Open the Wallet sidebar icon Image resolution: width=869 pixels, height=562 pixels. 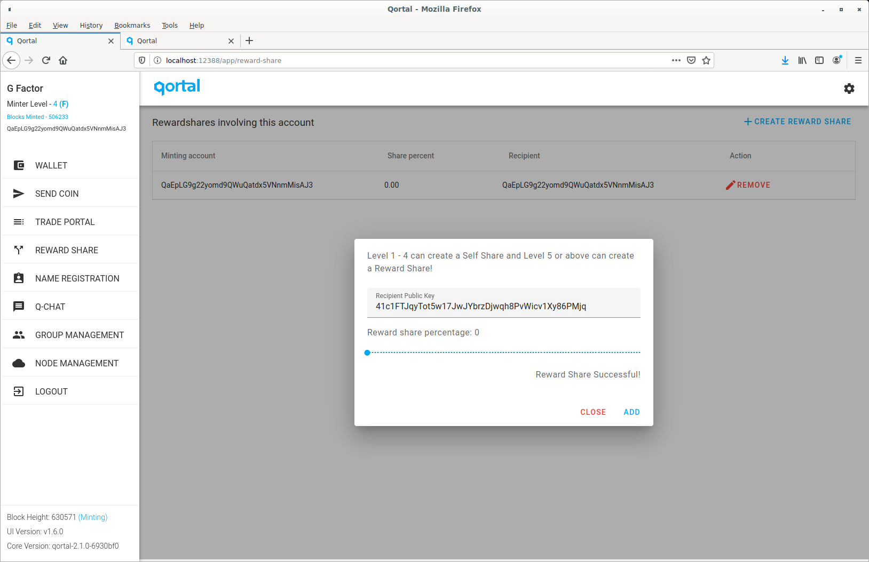pos(19,165)
